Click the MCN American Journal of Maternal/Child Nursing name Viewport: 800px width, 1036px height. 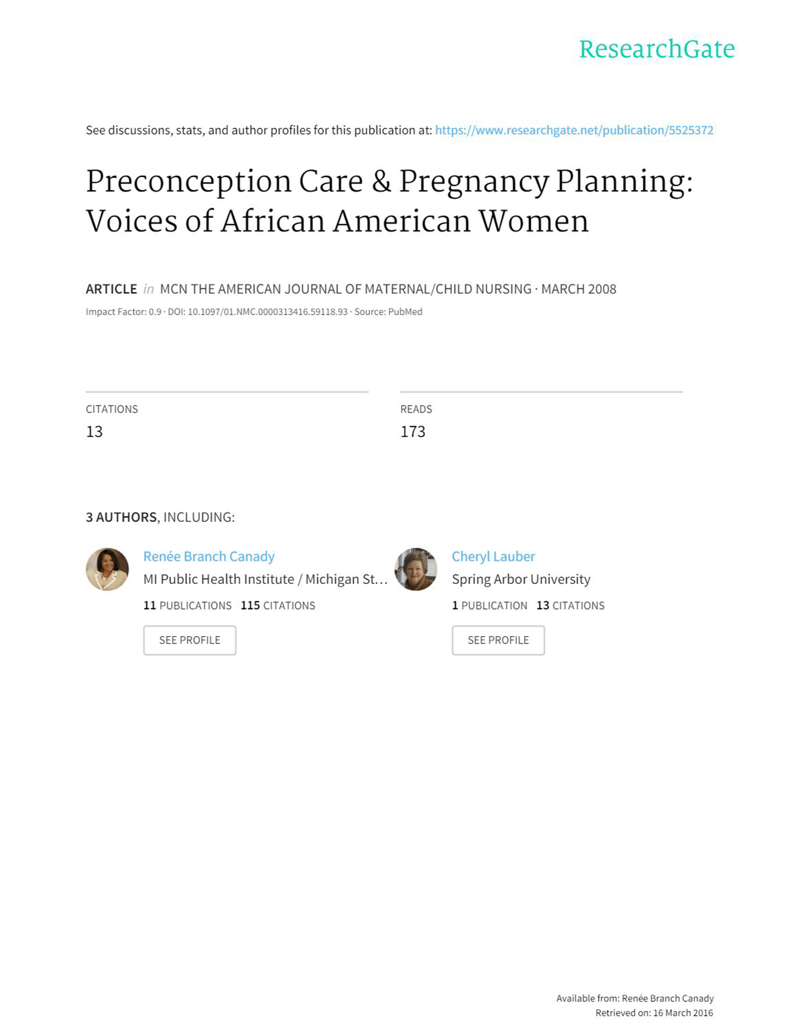pos(345,289)
